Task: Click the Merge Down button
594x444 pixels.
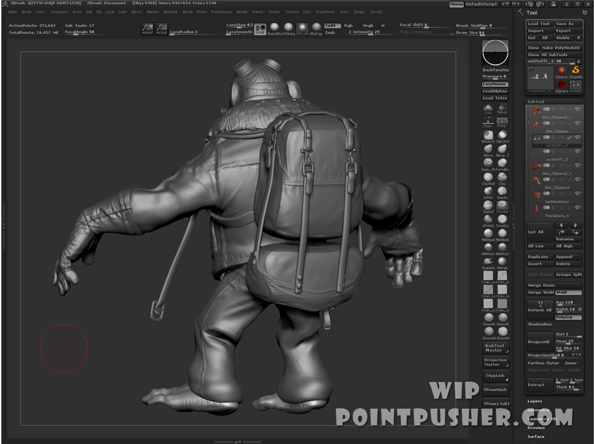Action: 554,285
